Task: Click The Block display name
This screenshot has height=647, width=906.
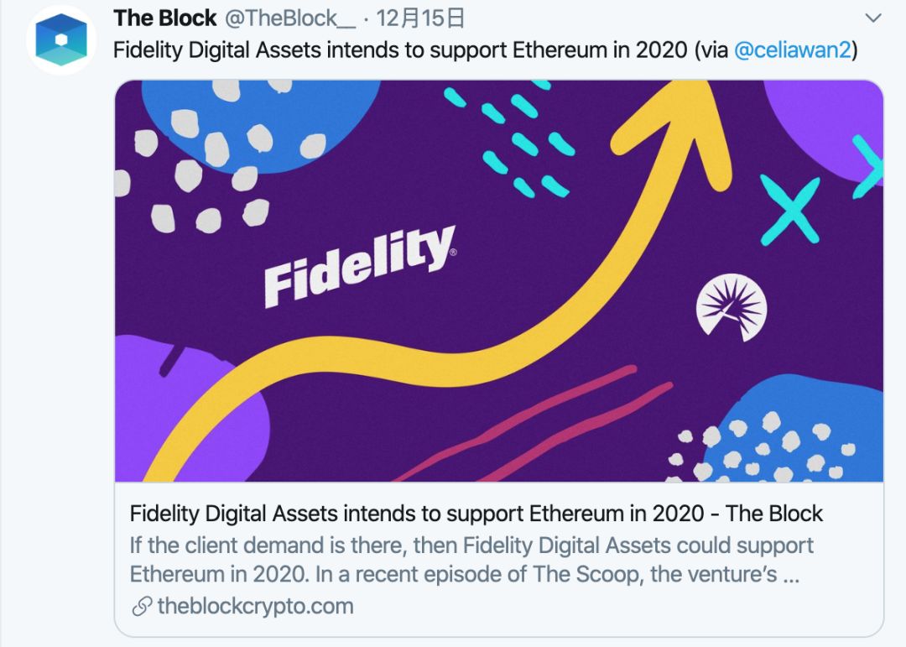Action: [164, 18]
